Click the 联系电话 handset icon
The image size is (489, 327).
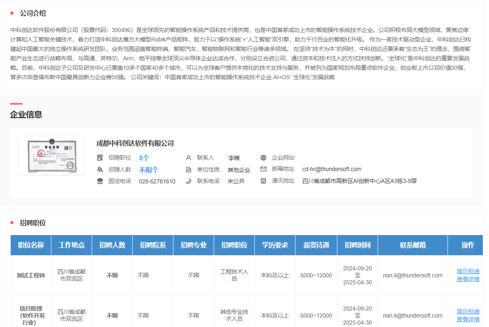pos(188,181)
